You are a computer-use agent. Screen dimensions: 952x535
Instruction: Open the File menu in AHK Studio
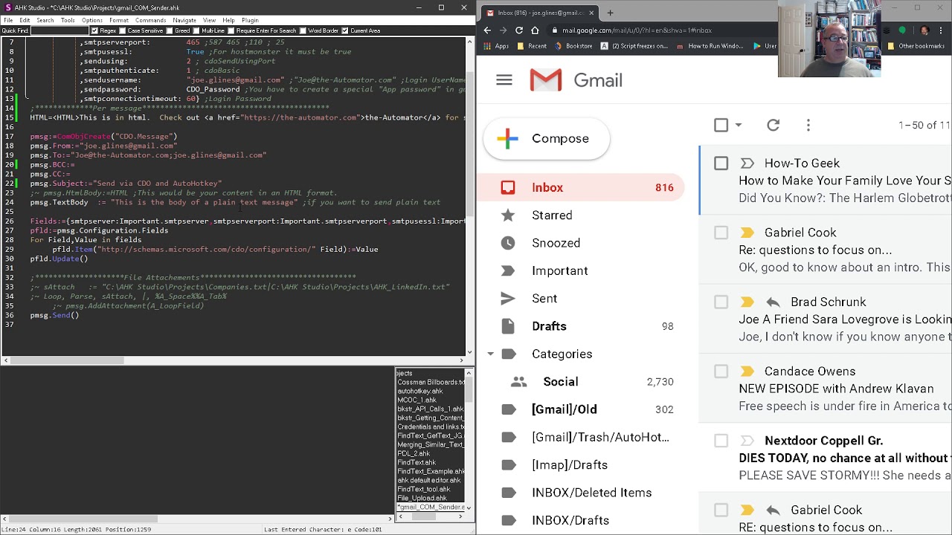pos(7,20)
